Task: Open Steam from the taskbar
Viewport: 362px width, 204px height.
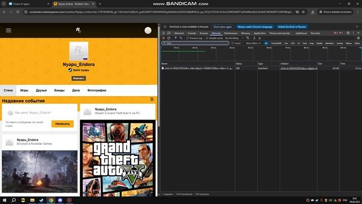Action: pyautogui.click(x=41, y=200)
